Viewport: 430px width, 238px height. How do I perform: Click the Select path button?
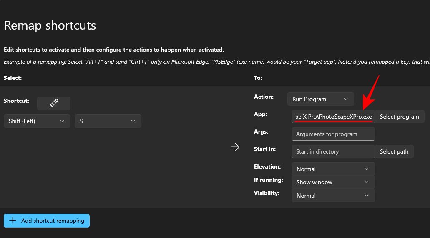(x=394, y=151)
